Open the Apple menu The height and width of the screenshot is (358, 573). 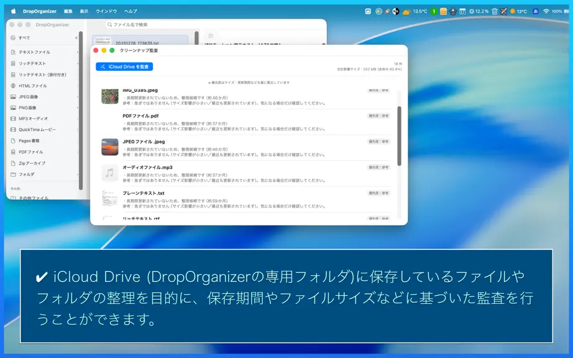coord(14,11)
